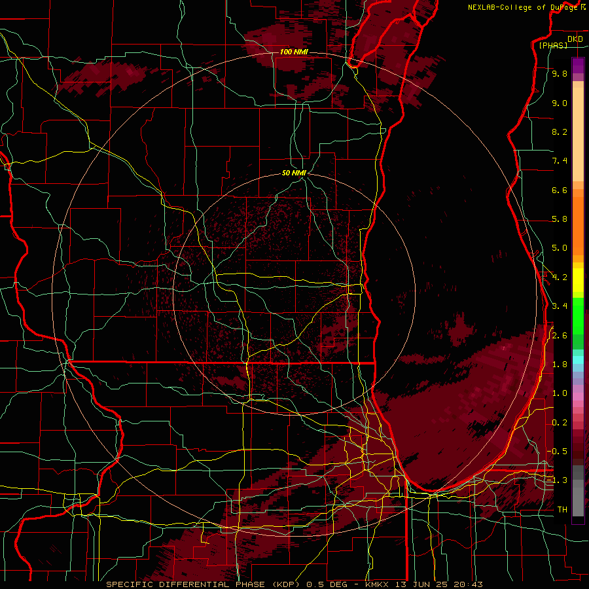Click the -0.5 scale value
Viewport: 589px width, 589px height.
tap(557, 452)
